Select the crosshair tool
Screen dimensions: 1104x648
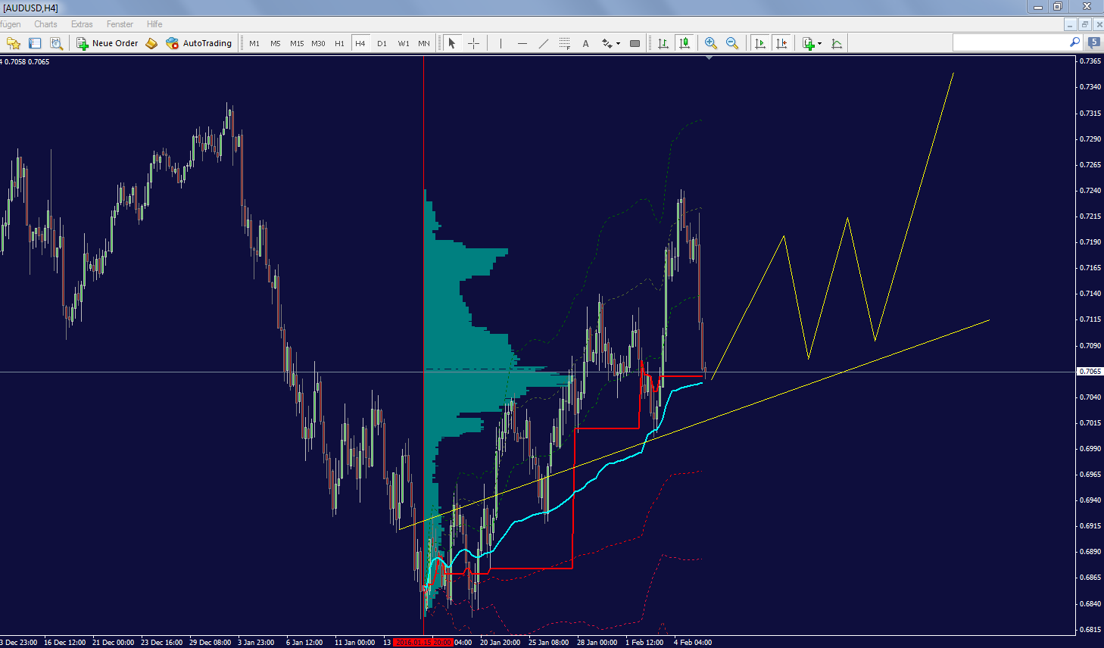click(474, 43)
